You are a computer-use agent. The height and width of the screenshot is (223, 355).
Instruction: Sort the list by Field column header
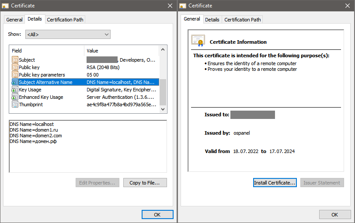[x=46, y=51]
